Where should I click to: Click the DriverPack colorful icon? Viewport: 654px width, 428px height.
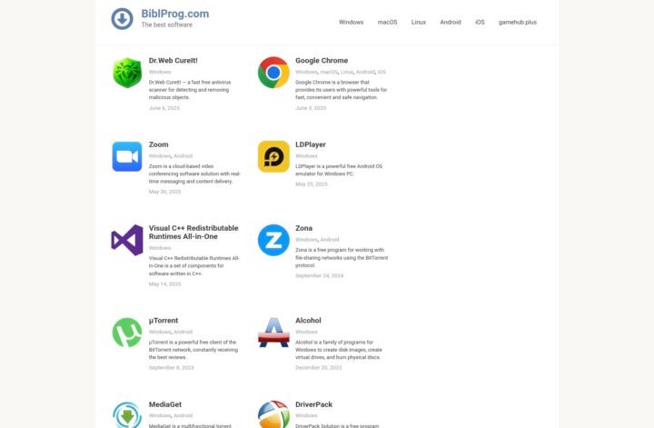click(x=273, y=414)
